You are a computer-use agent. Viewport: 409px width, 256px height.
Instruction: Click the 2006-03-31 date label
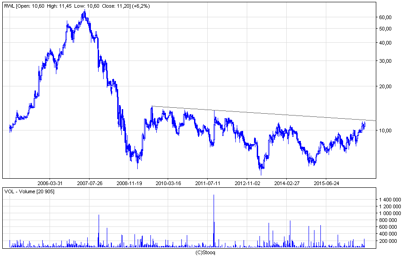coord(50,183)
